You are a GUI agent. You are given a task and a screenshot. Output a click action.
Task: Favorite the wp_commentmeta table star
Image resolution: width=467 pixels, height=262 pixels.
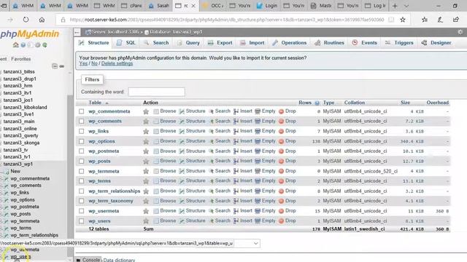click(x=146, y=111)
